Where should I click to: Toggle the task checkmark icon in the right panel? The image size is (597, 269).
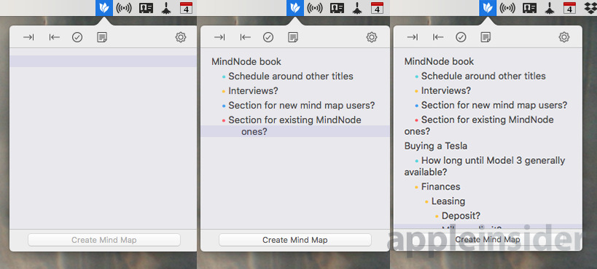[x=461, y=37]
